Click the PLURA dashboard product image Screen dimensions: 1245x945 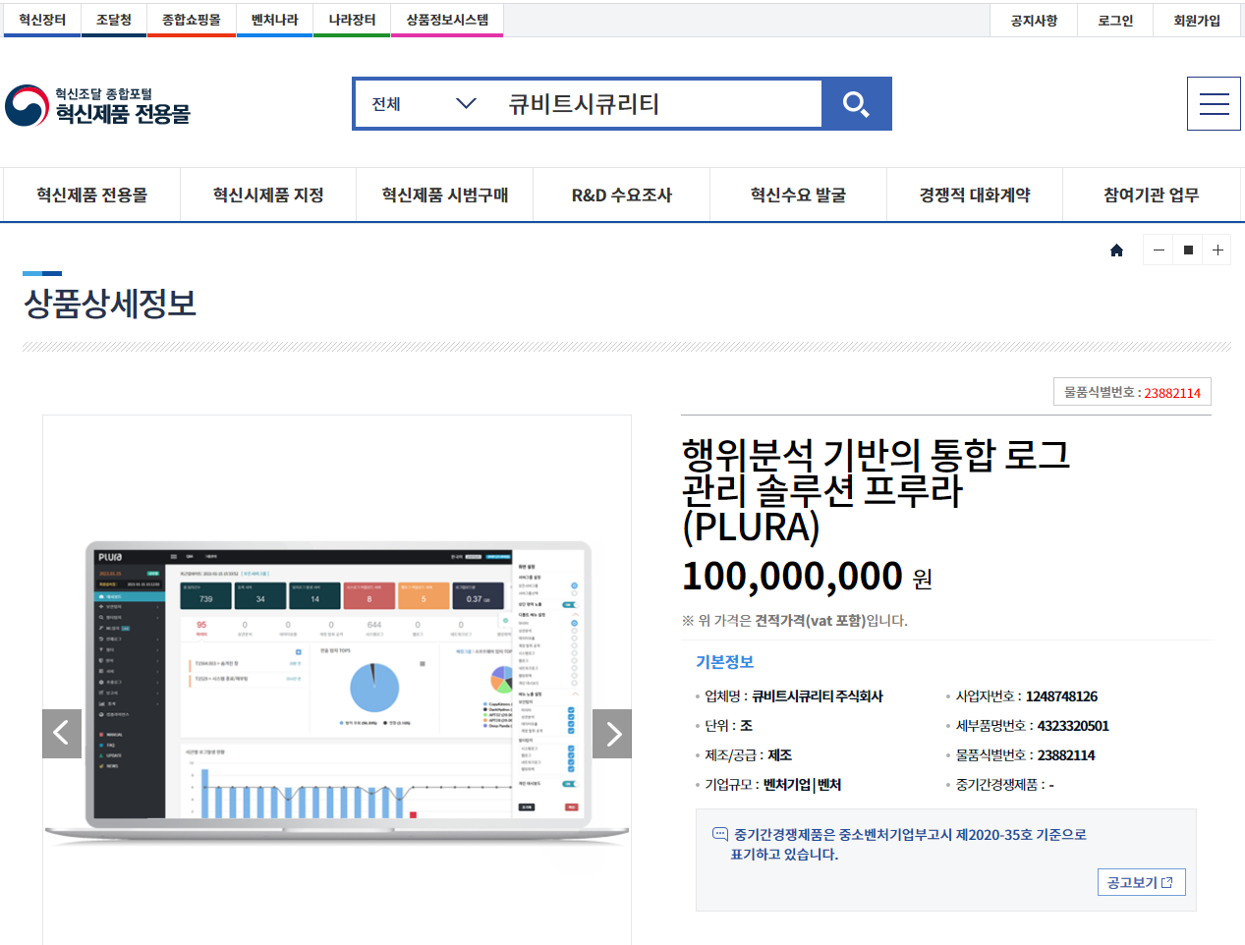click(x=337, y=693)
